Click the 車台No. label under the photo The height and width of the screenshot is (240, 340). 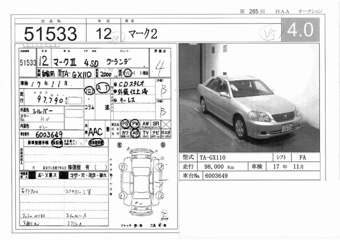[x=191, y=176]
